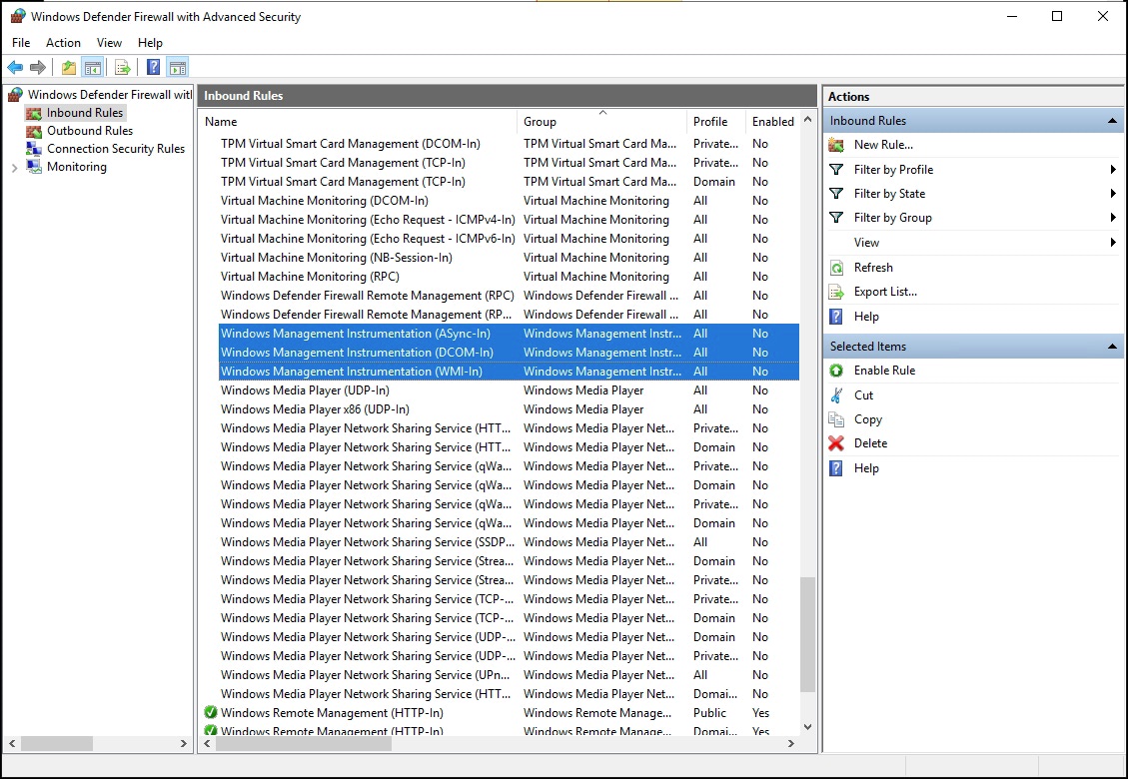
Task: Click Delete for selected rules
Action: coord(870,443)
